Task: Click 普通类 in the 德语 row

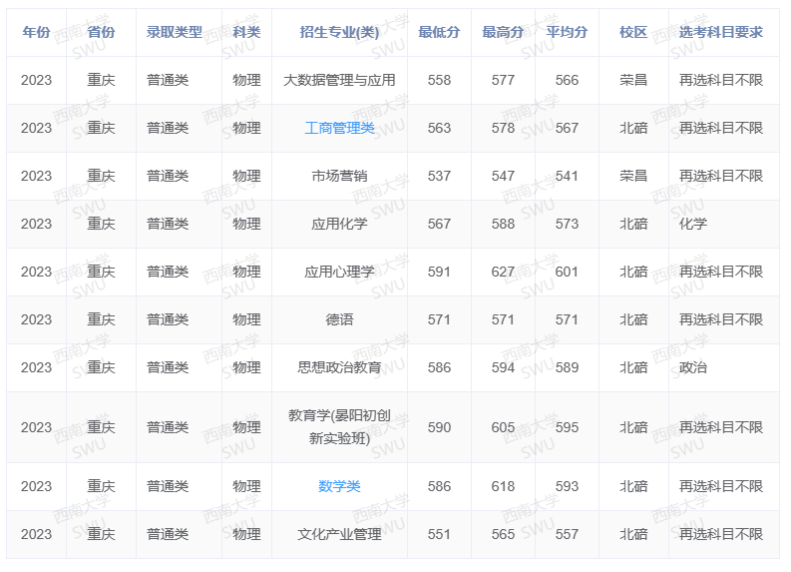Action: coord(168,319)
